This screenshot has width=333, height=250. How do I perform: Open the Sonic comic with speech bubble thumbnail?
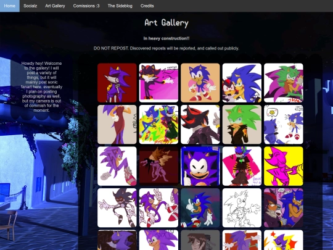click(284, 124)
